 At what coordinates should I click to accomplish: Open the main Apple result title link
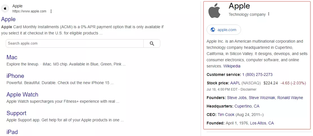8,19
